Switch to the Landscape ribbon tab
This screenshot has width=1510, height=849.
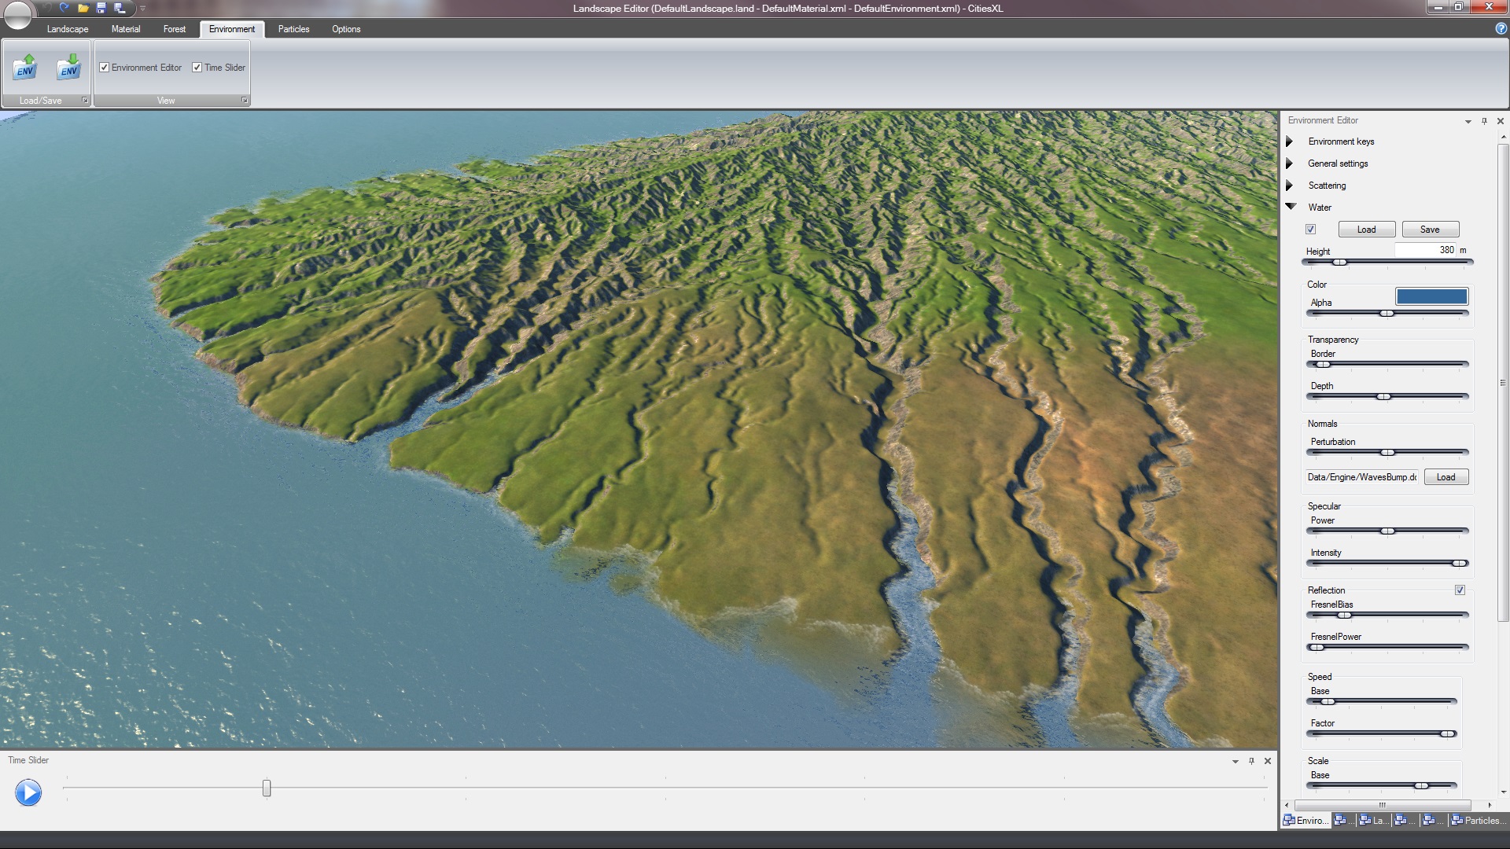(68, 29)
